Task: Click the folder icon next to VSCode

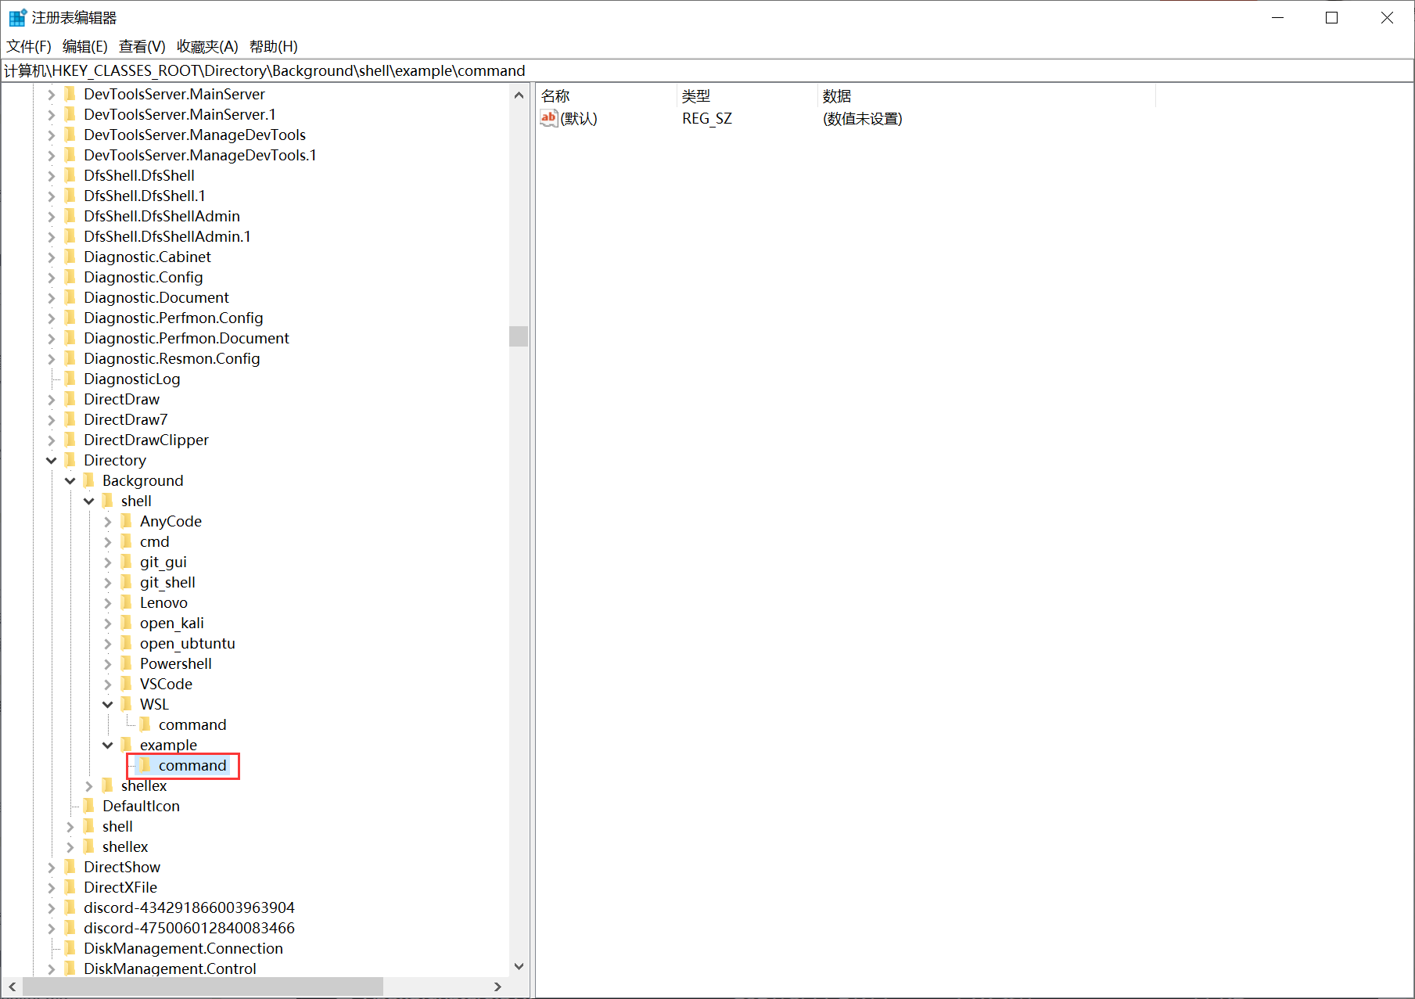Action: 127,684
